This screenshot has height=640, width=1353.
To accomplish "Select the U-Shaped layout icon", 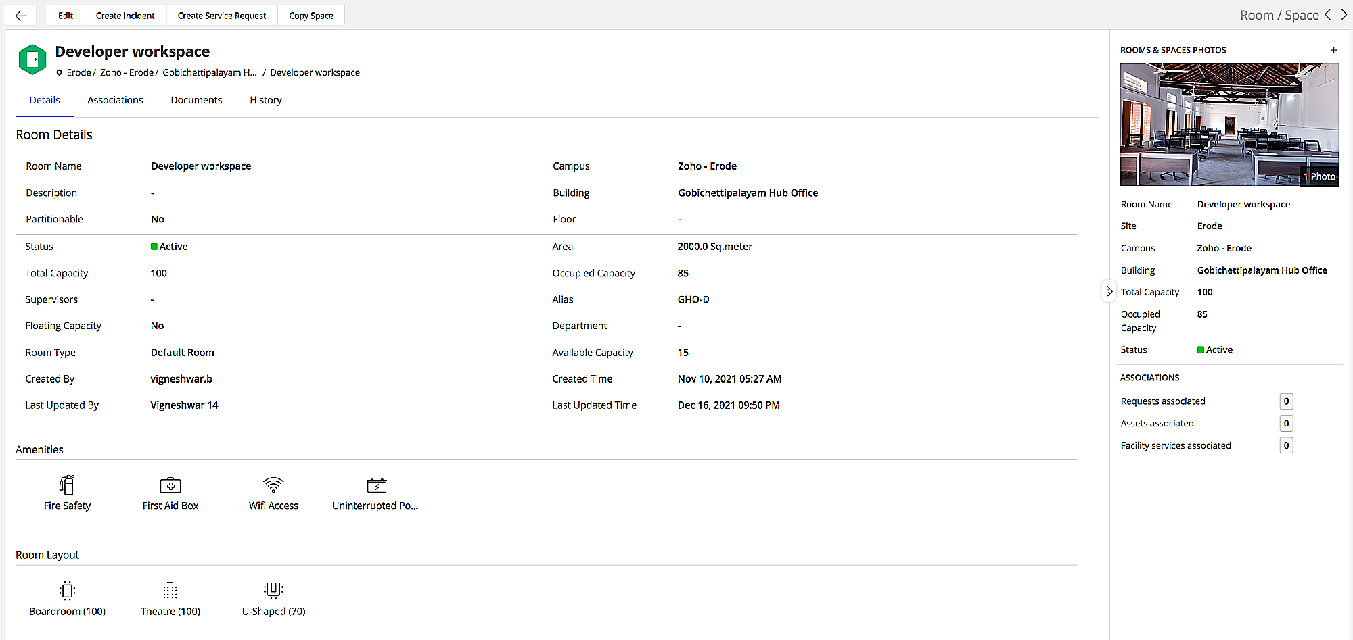I will click(273, 590).
